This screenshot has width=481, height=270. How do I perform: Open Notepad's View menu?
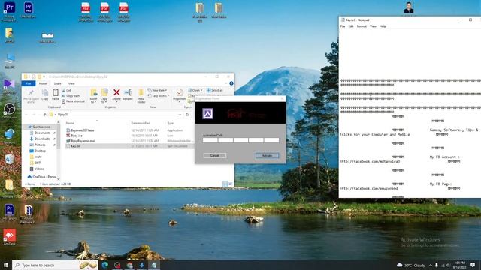pos(373,26)
